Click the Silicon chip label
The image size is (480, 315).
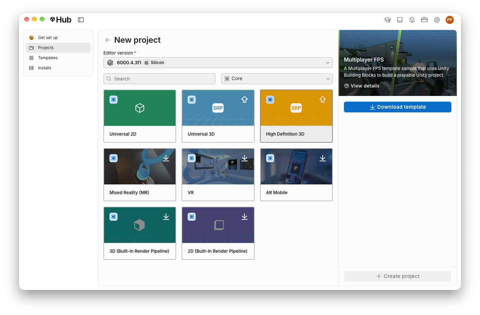(x=155, y=63)
